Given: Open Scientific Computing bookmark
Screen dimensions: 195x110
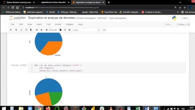Looking at the screenshot, I should click(x=129, y=12).
